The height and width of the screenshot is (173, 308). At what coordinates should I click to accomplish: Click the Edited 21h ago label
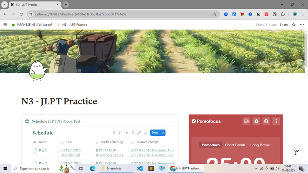266,25
